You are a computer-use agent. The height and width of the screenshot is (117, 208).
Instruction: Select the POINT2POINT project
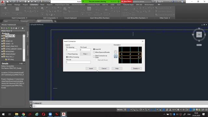[x=10, y=54]
